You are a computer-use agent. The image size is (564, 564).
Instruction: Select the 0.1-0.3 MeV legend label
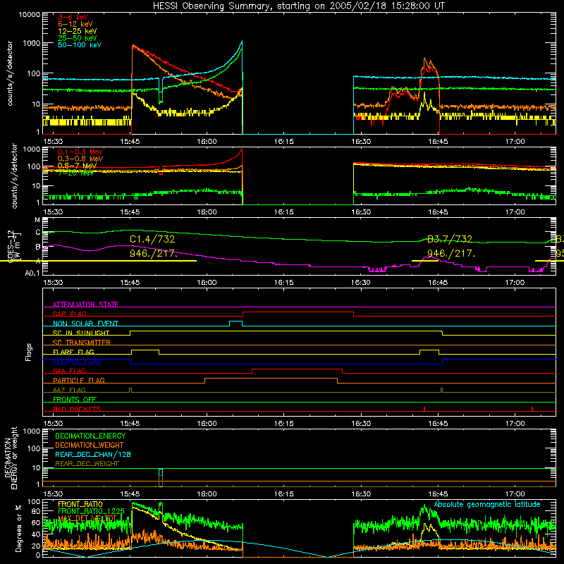[80, 152]
